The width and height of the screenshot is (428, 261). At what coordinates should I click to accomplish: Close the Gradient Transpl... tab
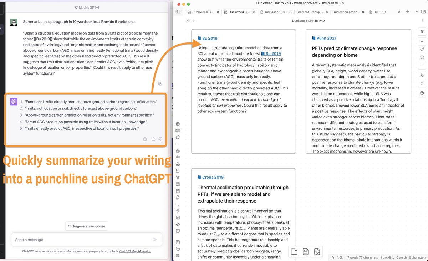point(327,12)
